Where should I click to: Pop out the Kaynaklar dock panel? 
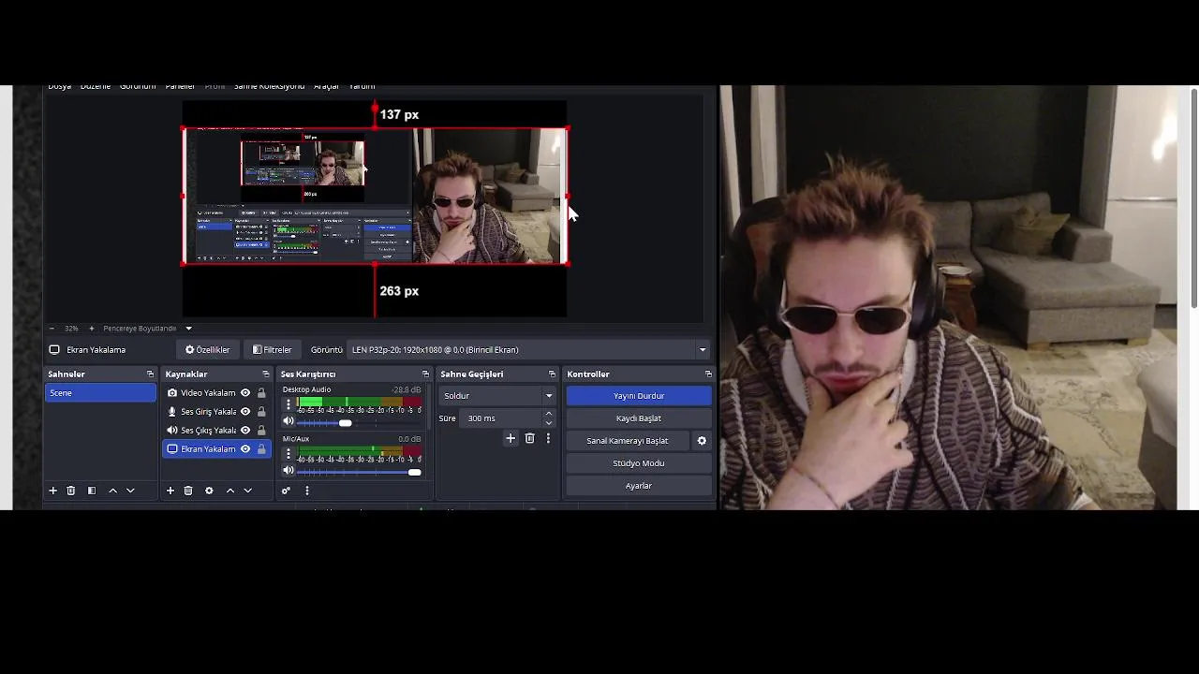(x=265, y=374)
